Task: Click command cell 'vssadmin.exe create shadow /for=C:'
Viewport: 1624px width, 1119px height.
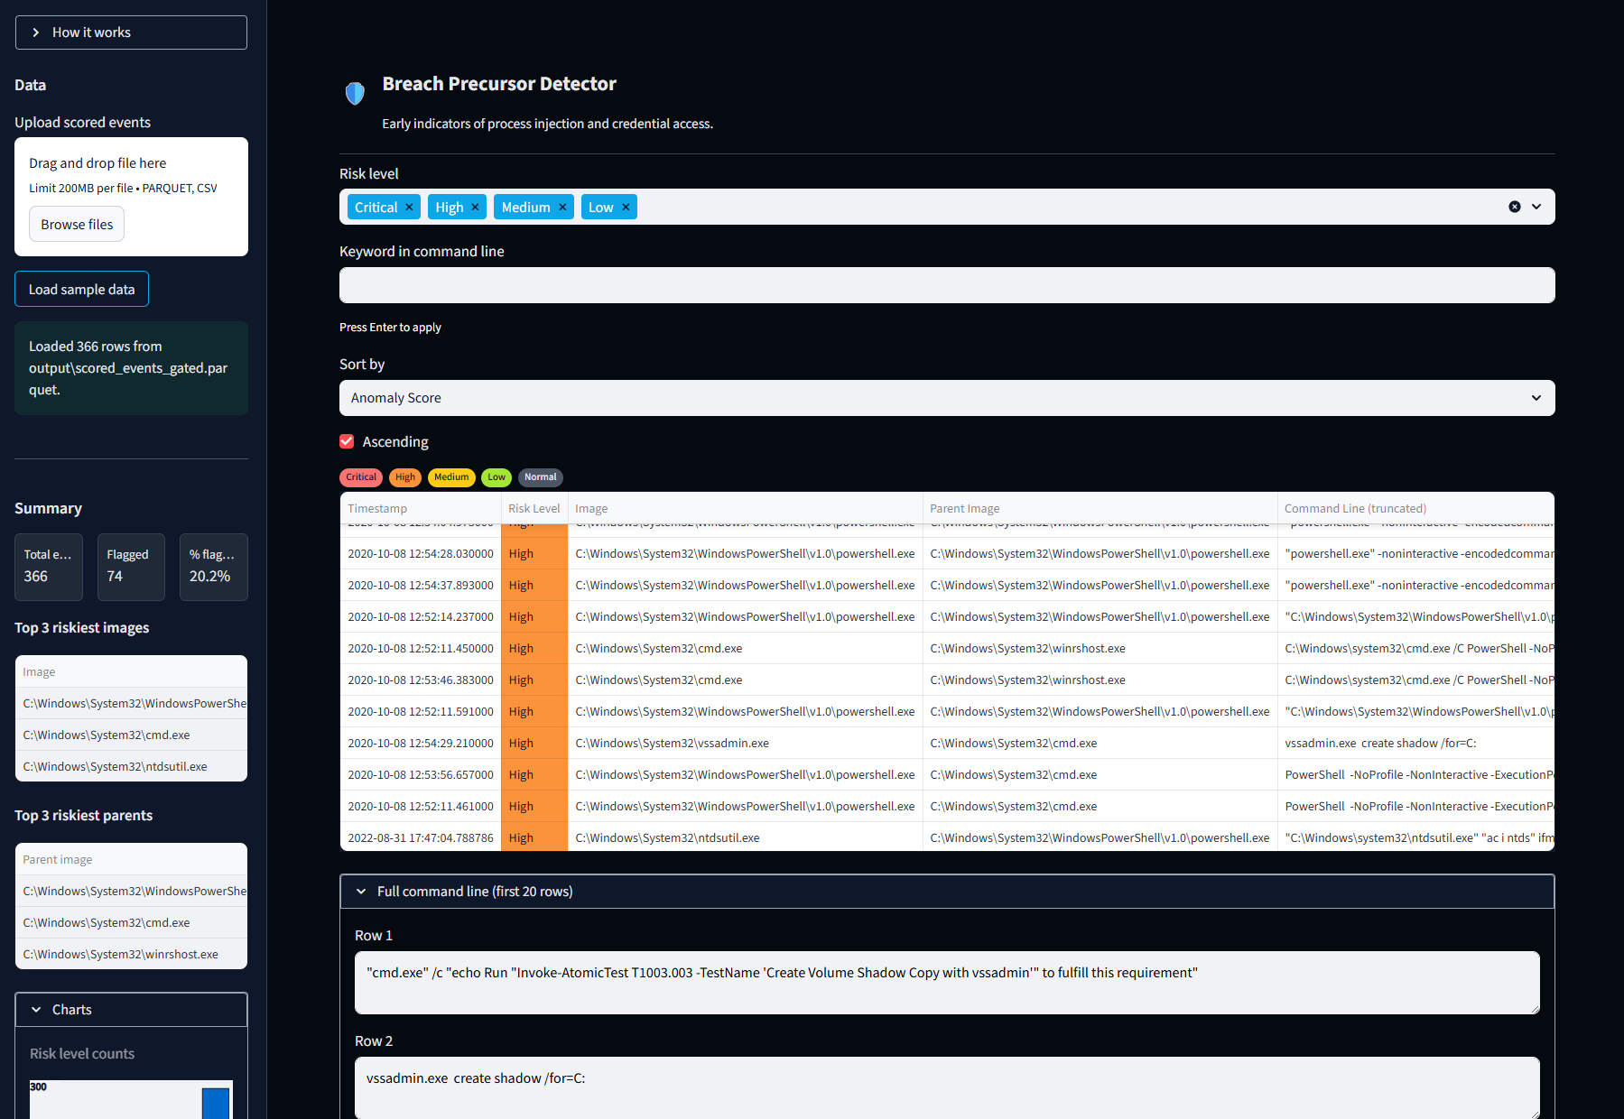Action: (1415, 743)
